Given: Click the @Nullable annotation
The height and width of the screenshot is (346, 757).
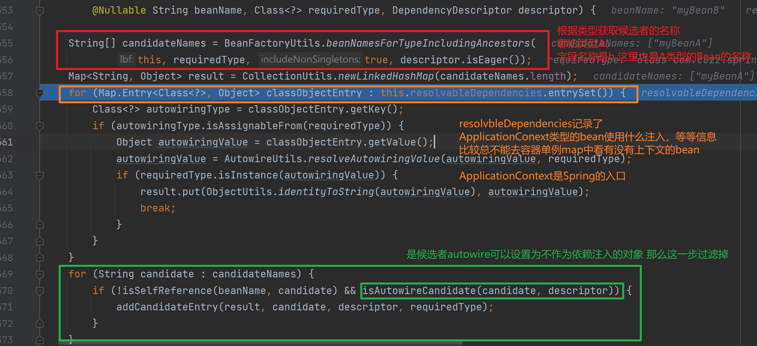Looking at the screenshot, I should click(119, 10).
